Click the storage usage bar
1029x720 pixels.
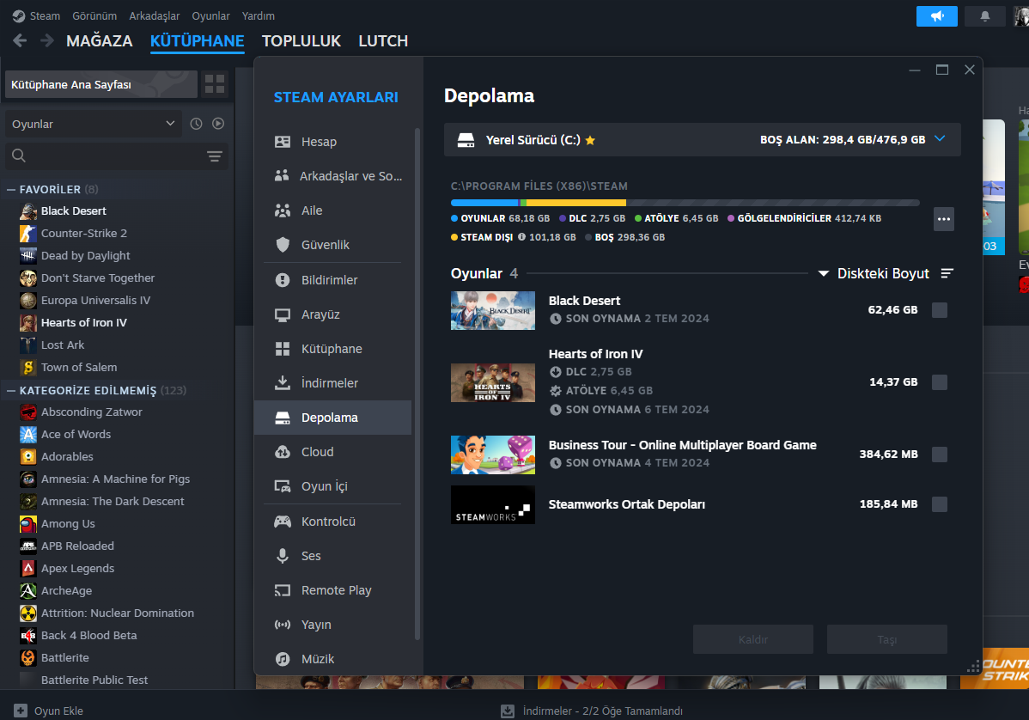click(x=685, y=203)
